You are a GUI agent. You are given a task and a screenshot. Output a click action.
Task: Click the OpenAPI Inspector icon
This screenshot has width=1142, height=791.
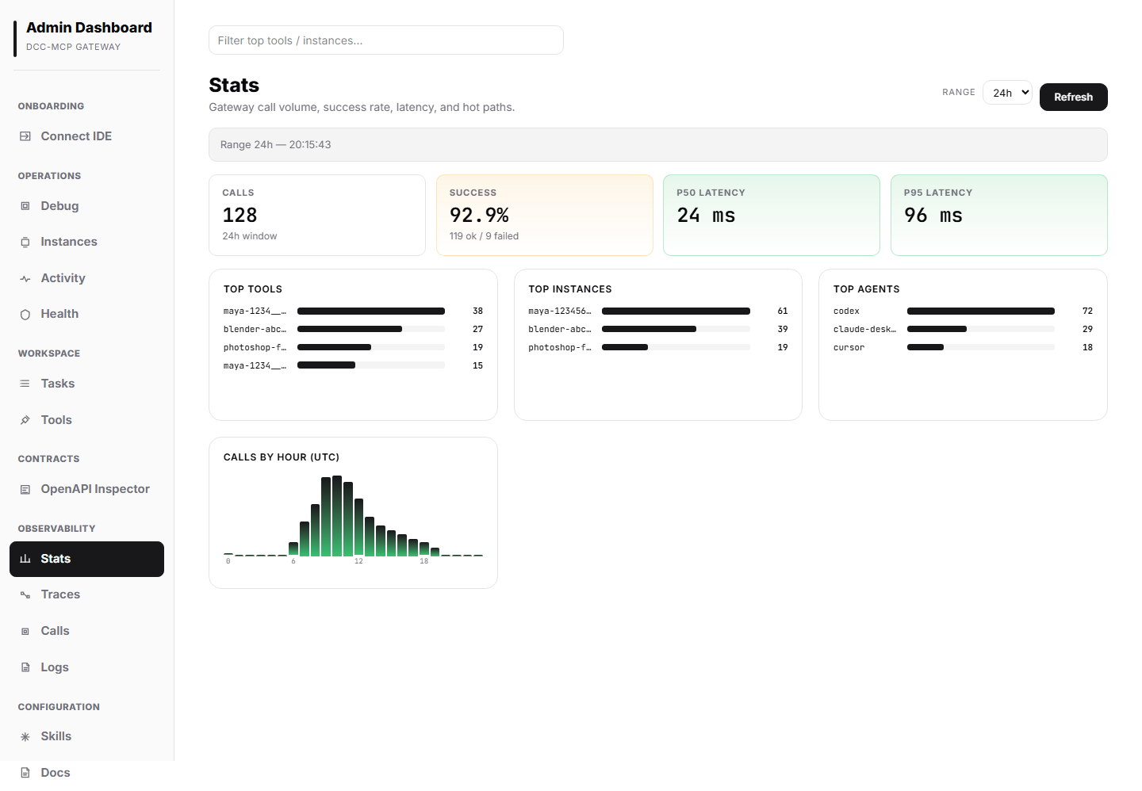coord(25,489)
